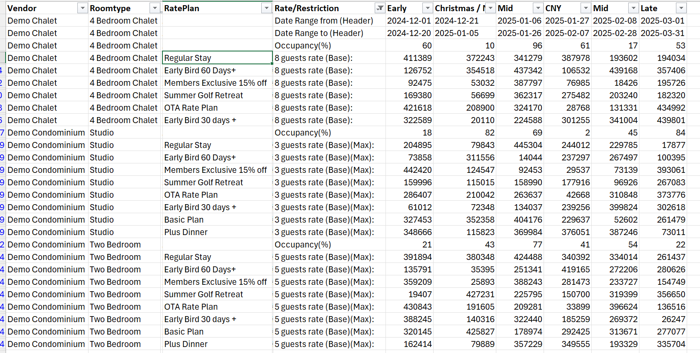This screenshot has height=353, width=700.
Task: Click the active filter icon on Rate/Restriction
Action: coord(380,8)
